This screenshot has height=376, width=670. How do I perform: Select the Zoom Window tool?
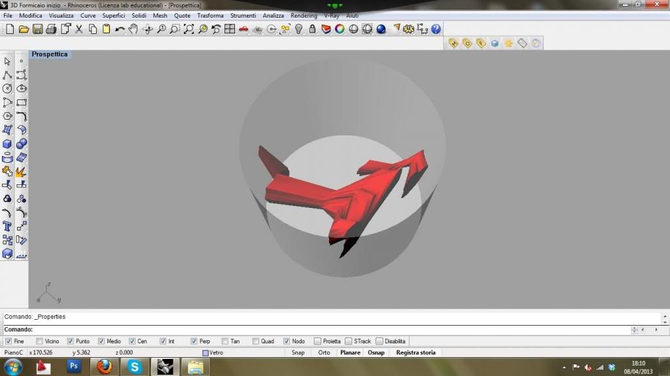tap(175, 29)
